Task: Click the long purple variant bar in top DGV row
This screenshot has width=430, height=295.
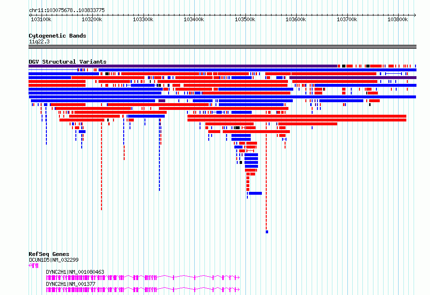Action: pos(183,66)
